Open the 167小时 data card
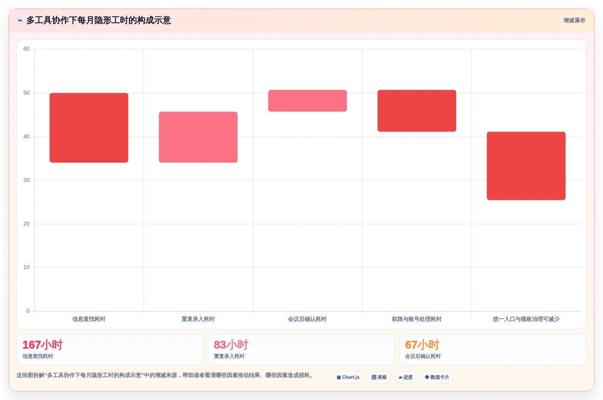Image resolution: width=603 pixels, height=400 pixels. [110, 349]
